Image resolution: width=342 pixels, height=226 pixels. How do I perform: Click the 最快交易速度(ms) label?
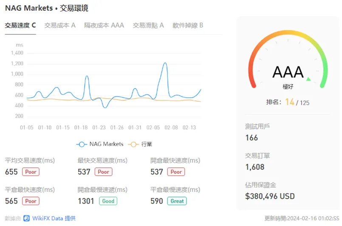(102, 160)
